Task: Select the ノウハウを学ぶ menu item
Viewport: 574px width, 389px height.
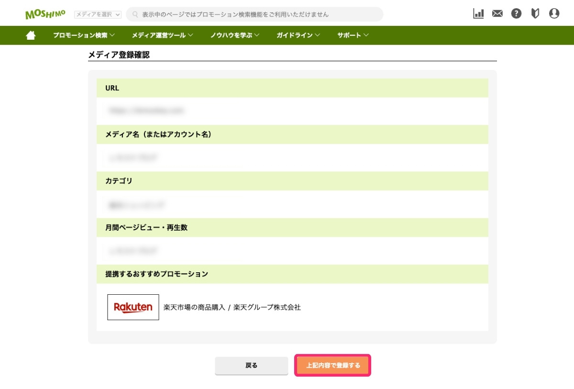Action: [x=233, y=34]
